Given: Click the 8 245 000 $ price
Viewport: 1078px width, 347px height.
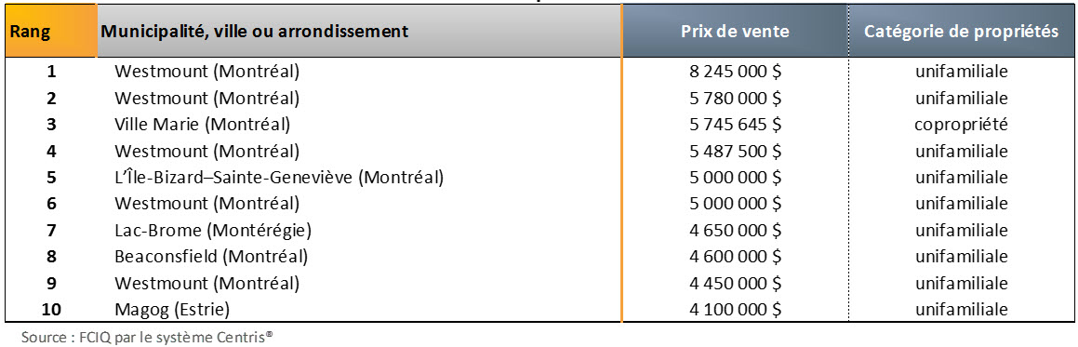Looking at the screenshot, I should click(x=735, y=72).
